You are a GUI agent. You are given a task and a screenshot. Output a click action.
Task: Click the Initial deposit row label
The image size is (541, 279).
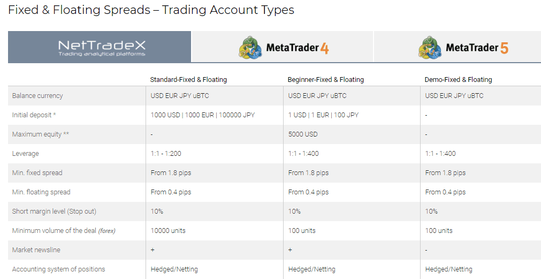pyautogui.click(x=34, y=115)
